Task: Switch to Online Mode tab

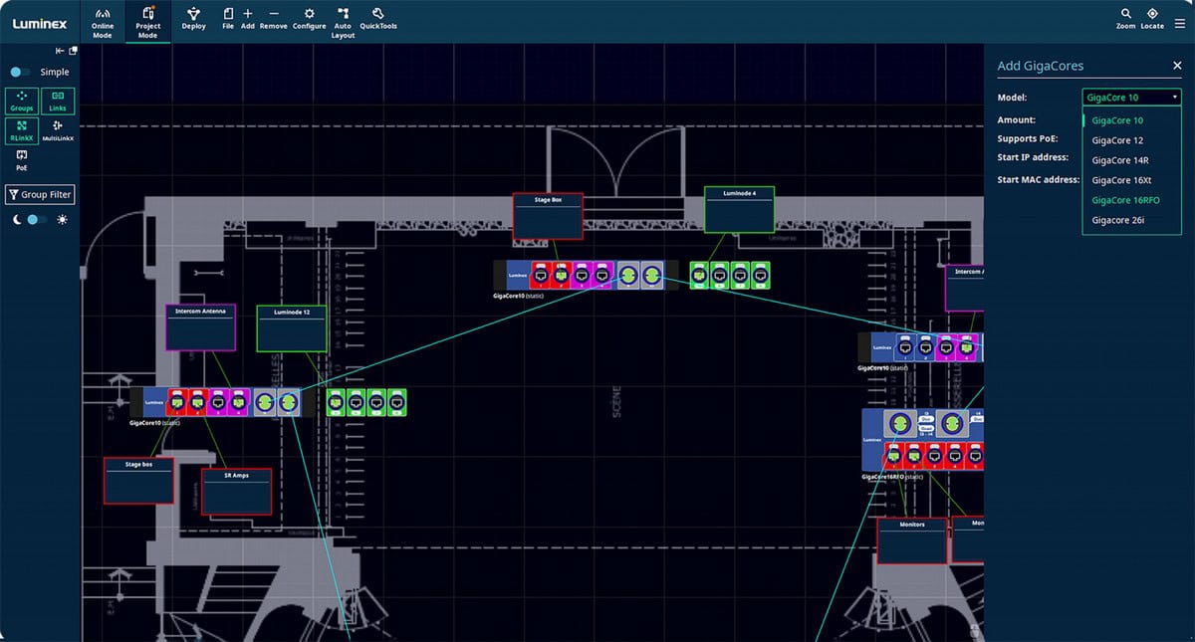Action: click(103, 21)
